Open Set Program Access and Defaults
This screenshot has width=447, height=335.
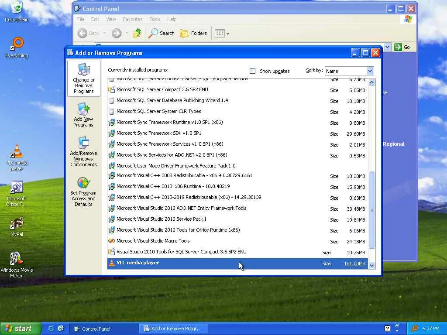pos(83,192)
